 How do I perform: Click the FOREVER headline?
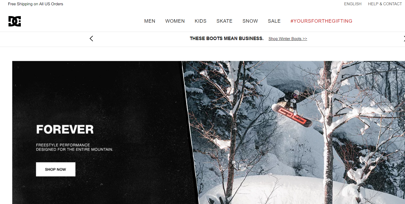65,129
